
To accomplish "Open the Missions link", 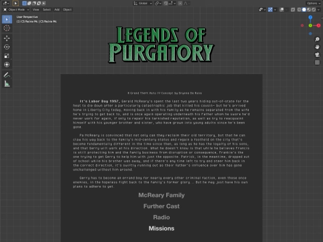I will pos(161,228).
